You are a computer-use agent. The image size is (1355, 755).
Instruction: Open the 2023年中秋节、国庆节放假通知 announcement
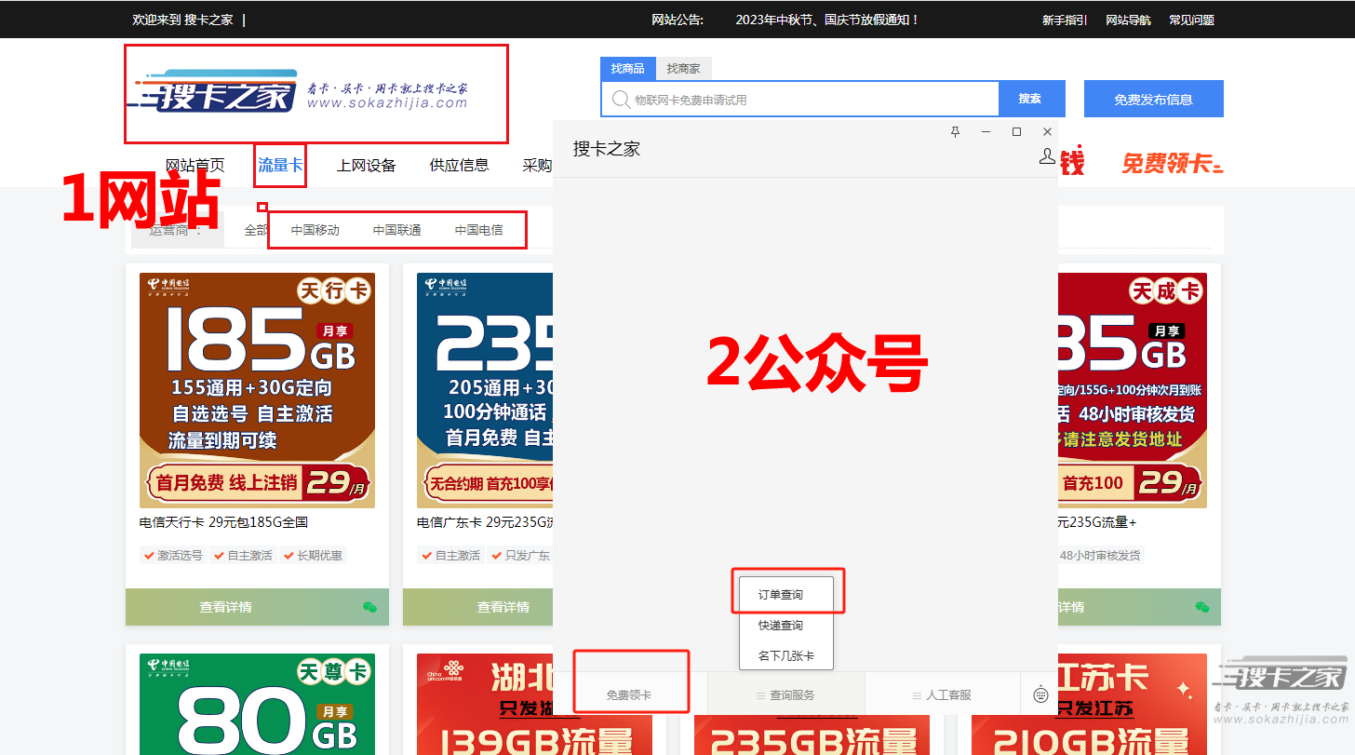click(827, 20)
